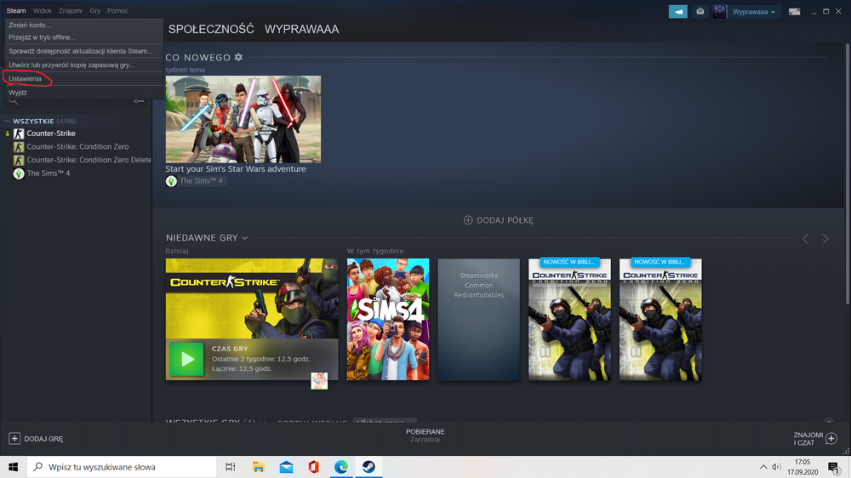Open the Pomoc menu

[x=117, y=10]
